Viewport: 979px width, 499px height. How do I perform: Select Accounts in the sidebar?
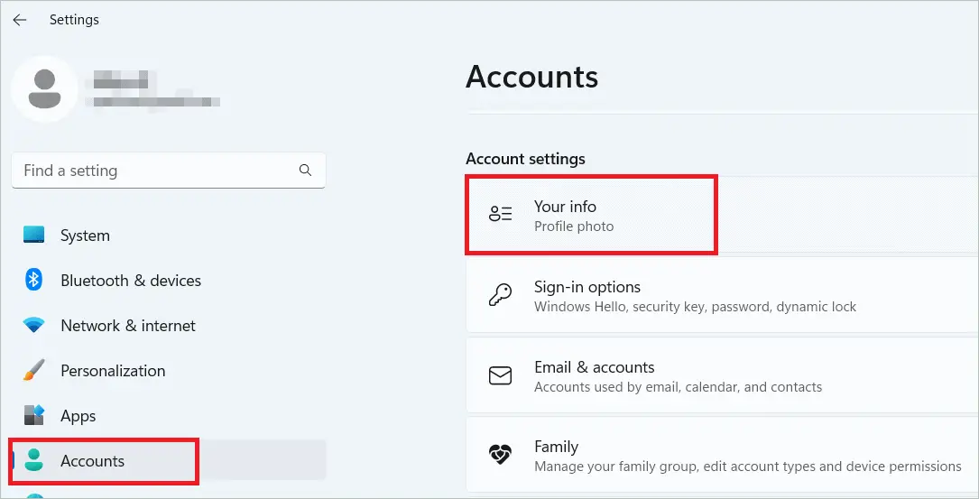tap(169, 460)
